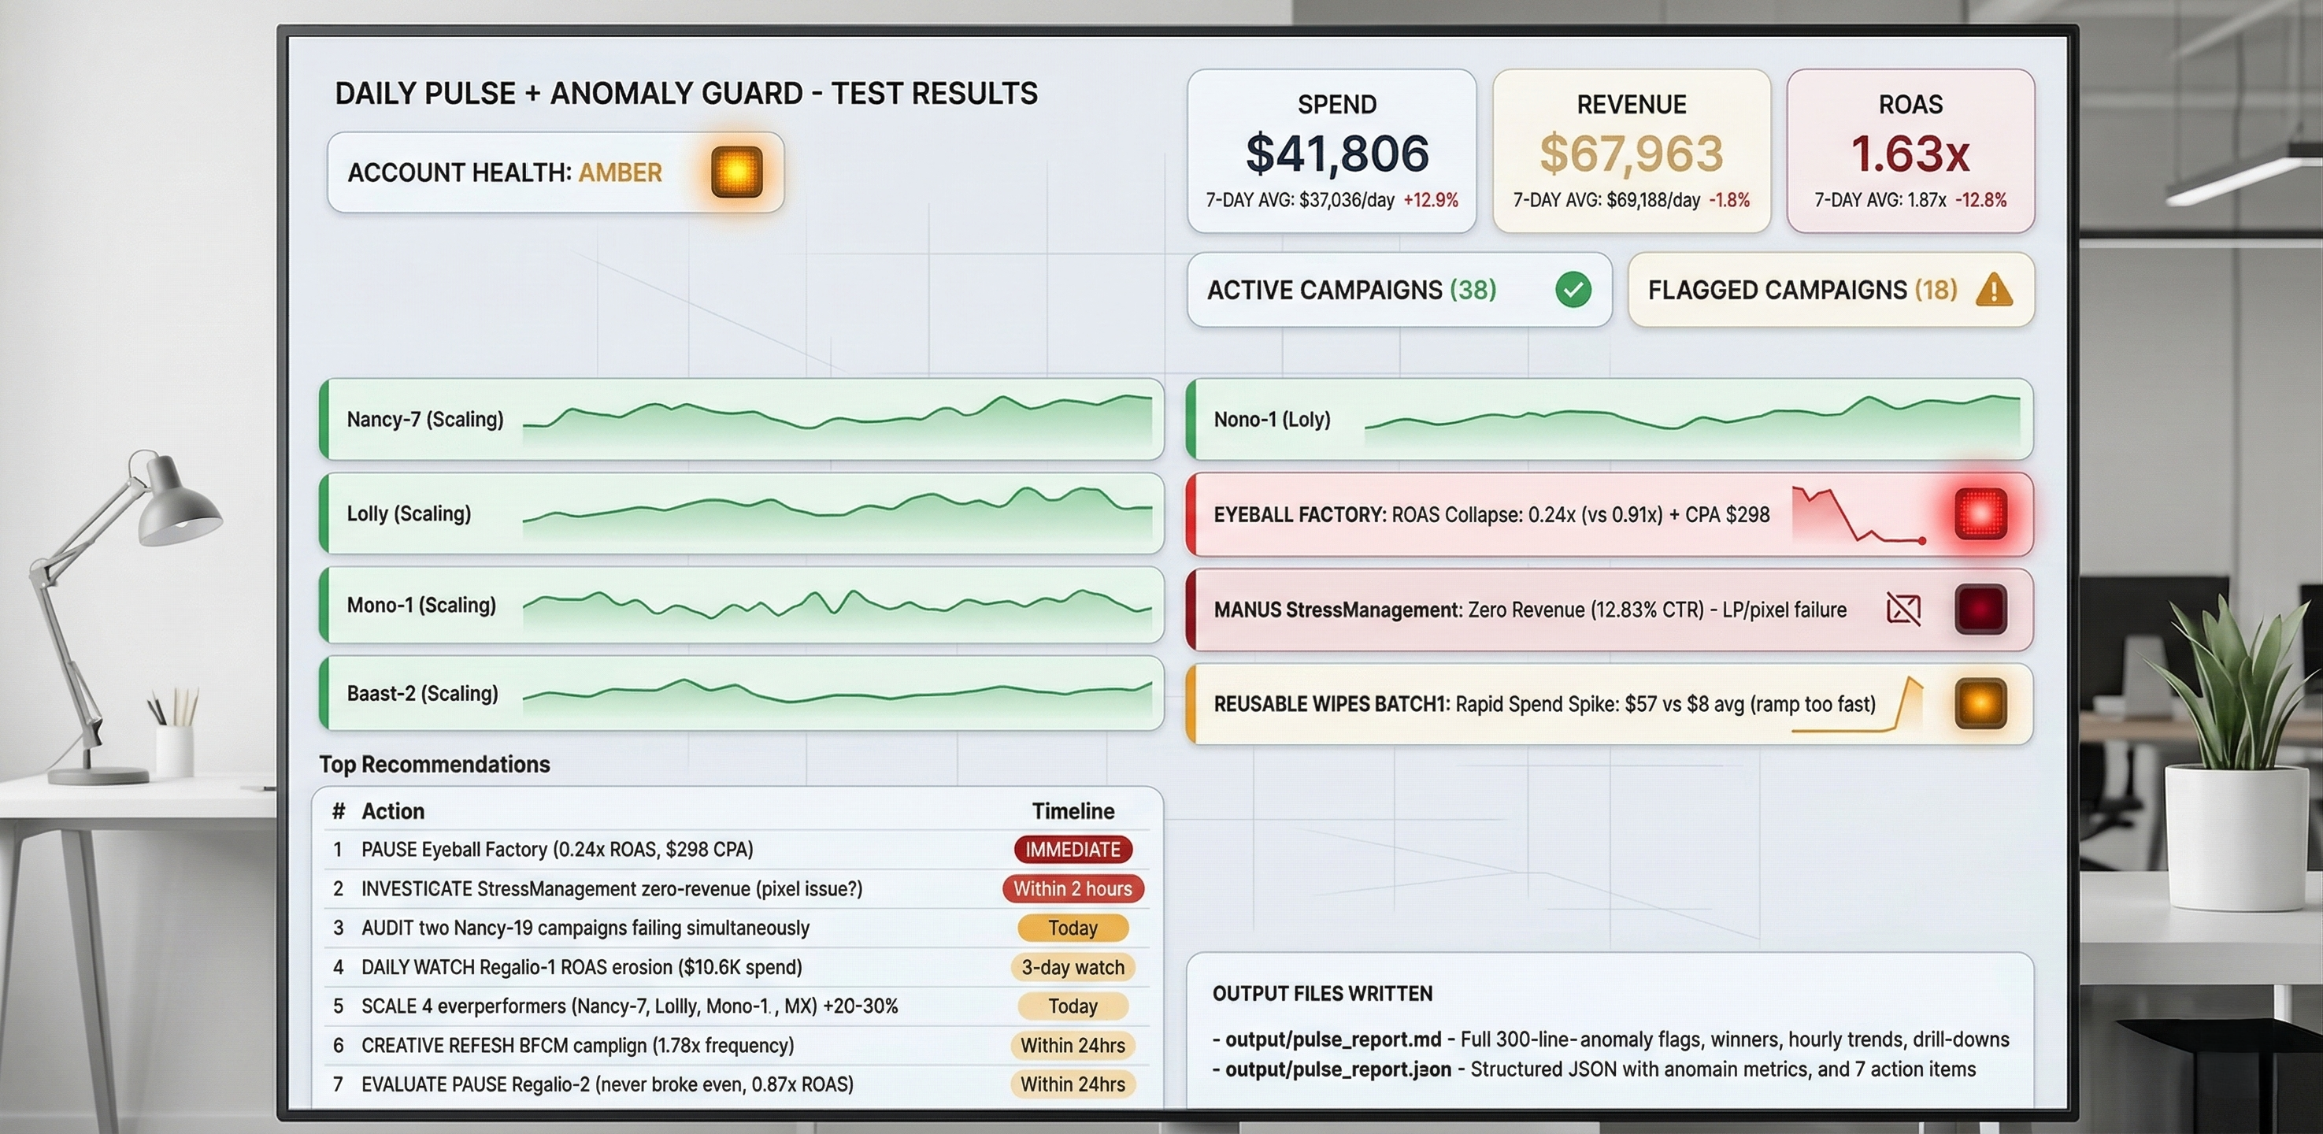Select the dark red indicator on MANUS StressManagement

click(x=1981, y=609)
